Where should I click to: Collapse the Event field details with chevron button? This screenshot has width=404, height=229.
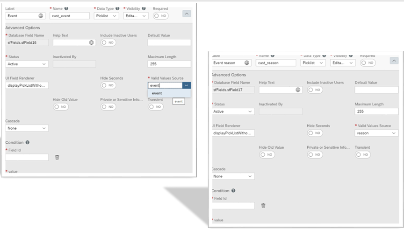(x=187, y=14)
